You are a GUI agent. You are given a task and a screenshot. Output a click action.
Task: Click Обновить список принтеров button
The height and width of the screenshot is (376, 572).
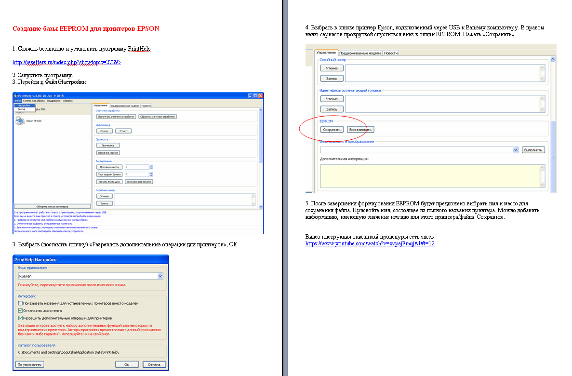(x=52, y=206)
